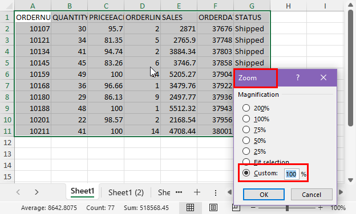Switch to Page Layout view icon
Image resolution: width=356 pixels, height=214 pixels.
click(x=213, y=208)
